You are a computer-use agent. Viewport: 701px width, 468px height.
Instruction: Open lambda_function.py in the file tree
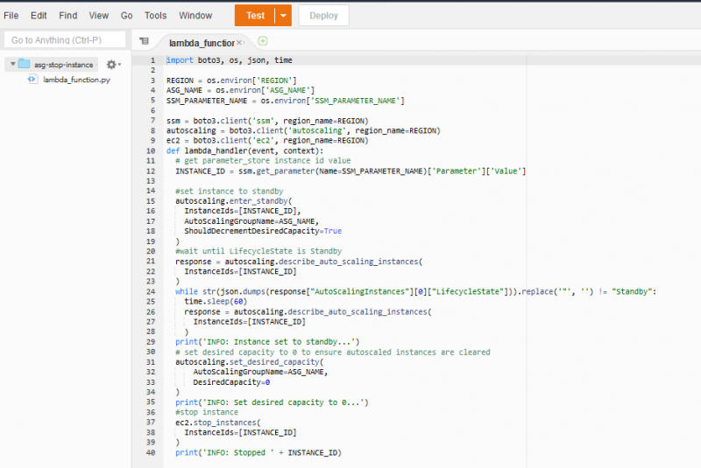point(76,80)
